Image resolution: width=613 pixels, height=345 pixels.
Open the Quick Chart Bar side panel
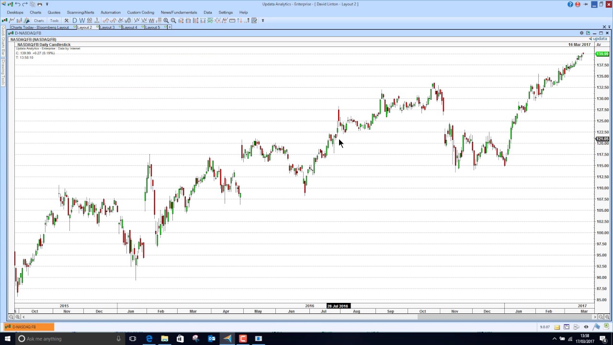point(2,41)
